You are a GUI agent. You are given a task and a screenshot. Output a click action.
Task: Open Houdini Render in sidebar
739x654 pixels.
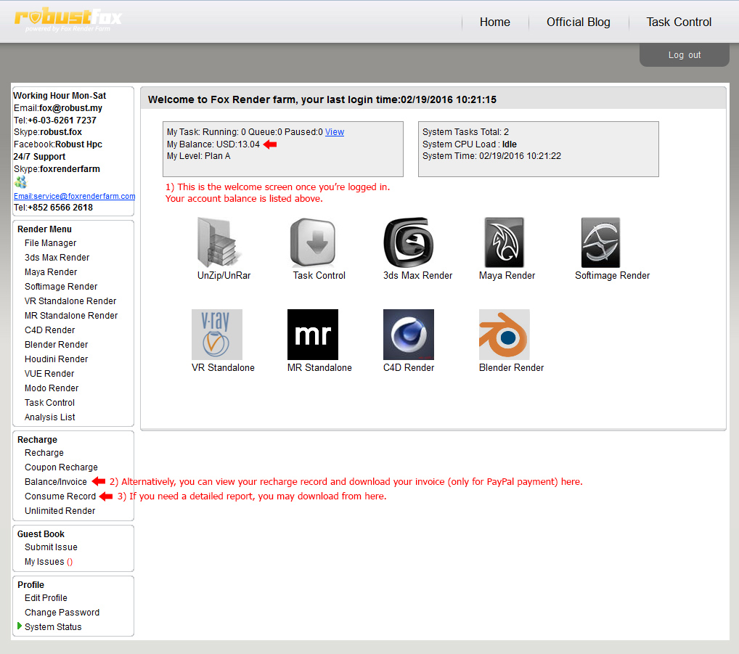(56, 359)
